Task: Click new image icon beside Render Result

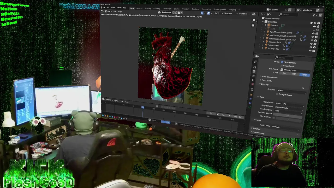Action: pyautogui.click(x=176, y=13)
